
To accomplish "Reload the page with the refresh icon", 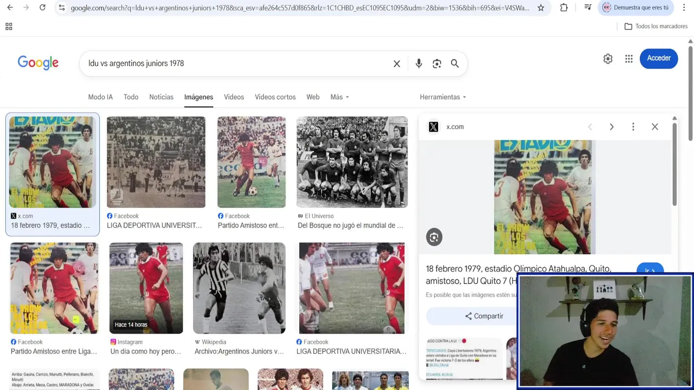I will (x=42, y=8).
